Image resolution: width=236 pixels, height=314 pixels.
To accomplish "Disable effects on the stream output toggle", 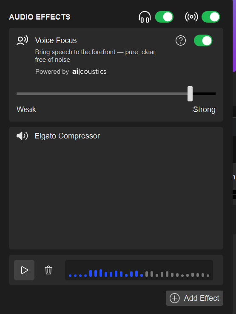I will tap(210, 17).
